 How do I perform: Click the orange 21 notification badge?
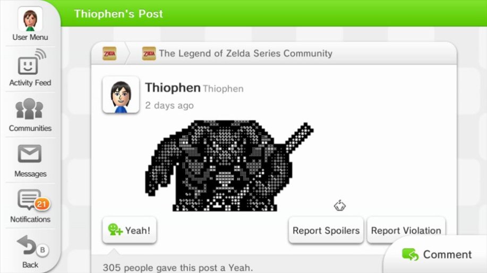point(41,204)
